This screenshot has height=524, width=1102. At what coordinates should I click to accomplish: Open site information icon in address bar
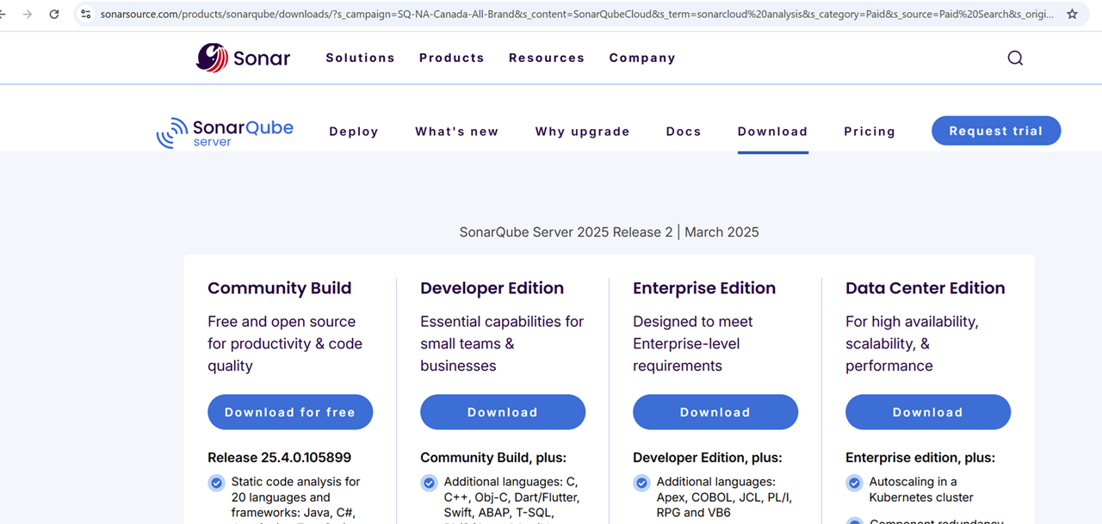pos(85,14)
